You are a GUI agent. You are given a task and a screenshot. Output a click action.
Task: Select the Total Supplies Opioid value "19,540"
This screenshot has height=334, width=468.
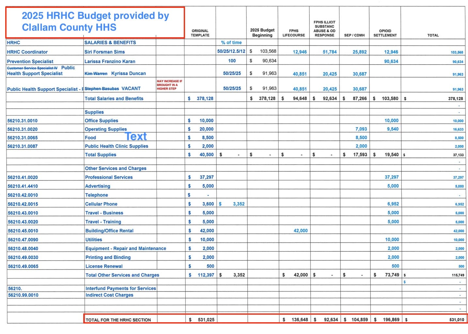tap(392, 155)
